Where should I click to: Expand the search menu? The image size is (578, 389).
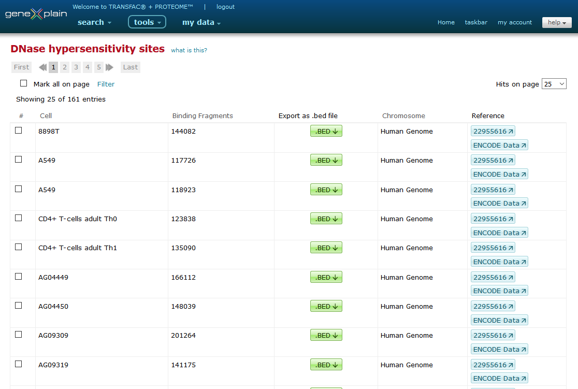pyautogui.click(x=94, y=22)
